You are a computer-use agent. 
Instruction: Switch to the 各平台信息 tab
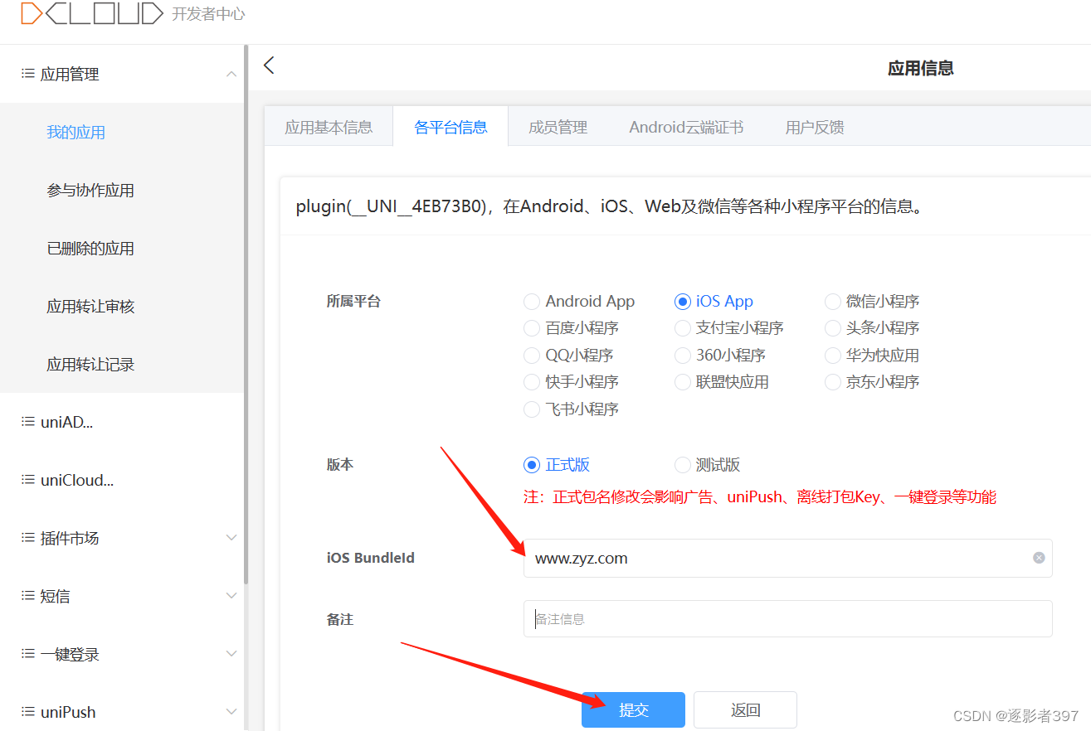[451, 127]
